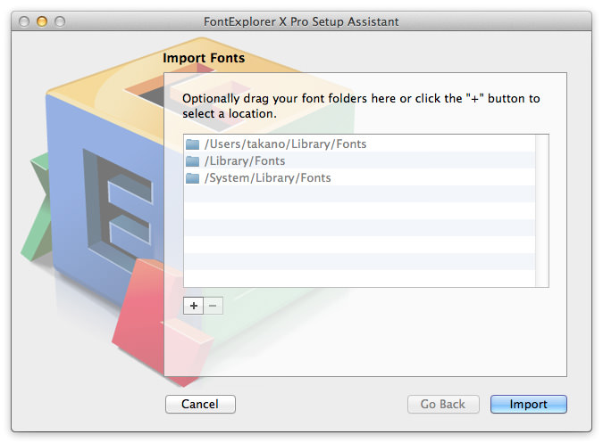Minimize the Setup Assistant window
This screenshot has width=603, height=443.
(x=42, y=21)
